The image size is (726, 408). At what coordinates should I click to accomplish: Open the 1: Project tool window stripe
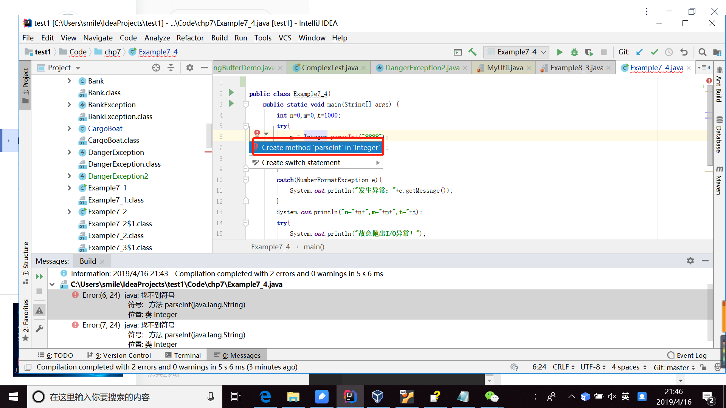pos(25,86)
